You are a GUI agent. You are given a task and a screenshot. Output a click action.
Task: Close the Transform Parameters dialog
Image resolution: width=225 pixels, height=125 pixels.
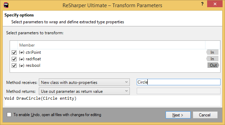click(x=215, y=4)
